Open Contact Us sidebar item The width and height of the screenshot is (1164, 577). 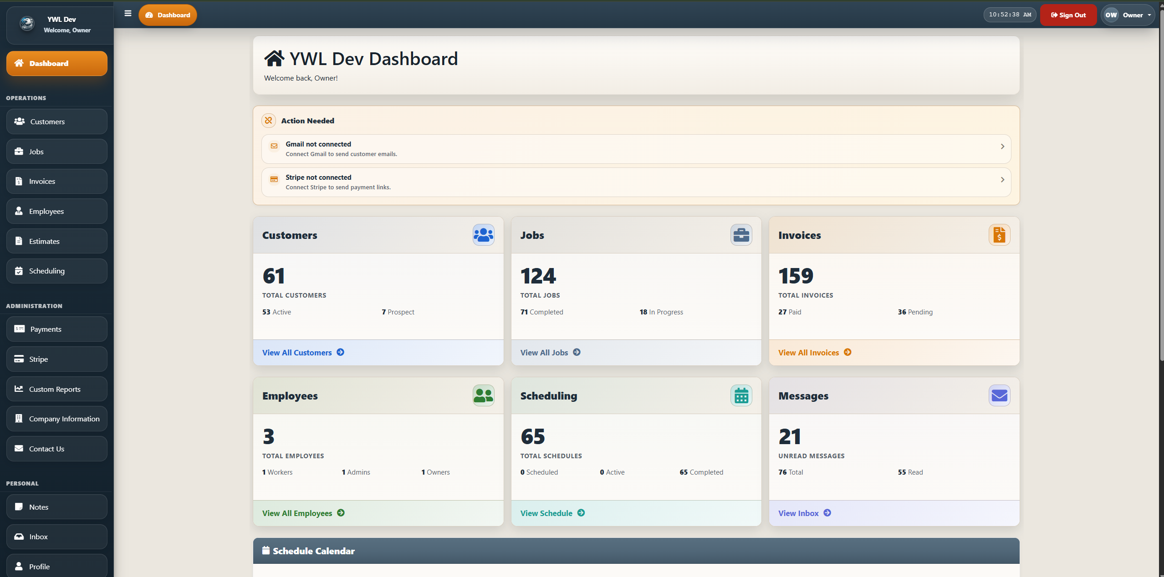[x=57, y=449]
